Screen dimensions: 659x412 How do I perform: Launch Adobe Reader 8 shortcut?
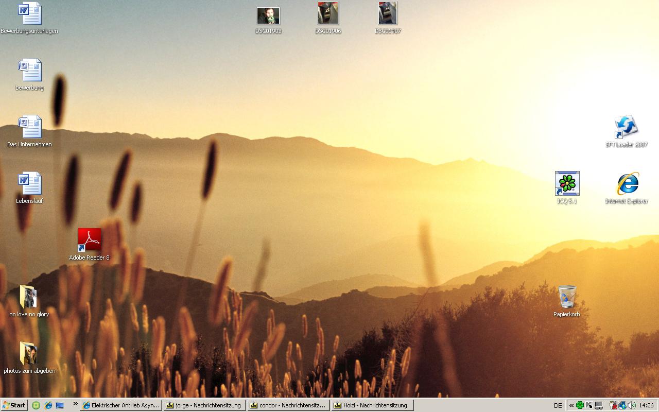[89, 241]
